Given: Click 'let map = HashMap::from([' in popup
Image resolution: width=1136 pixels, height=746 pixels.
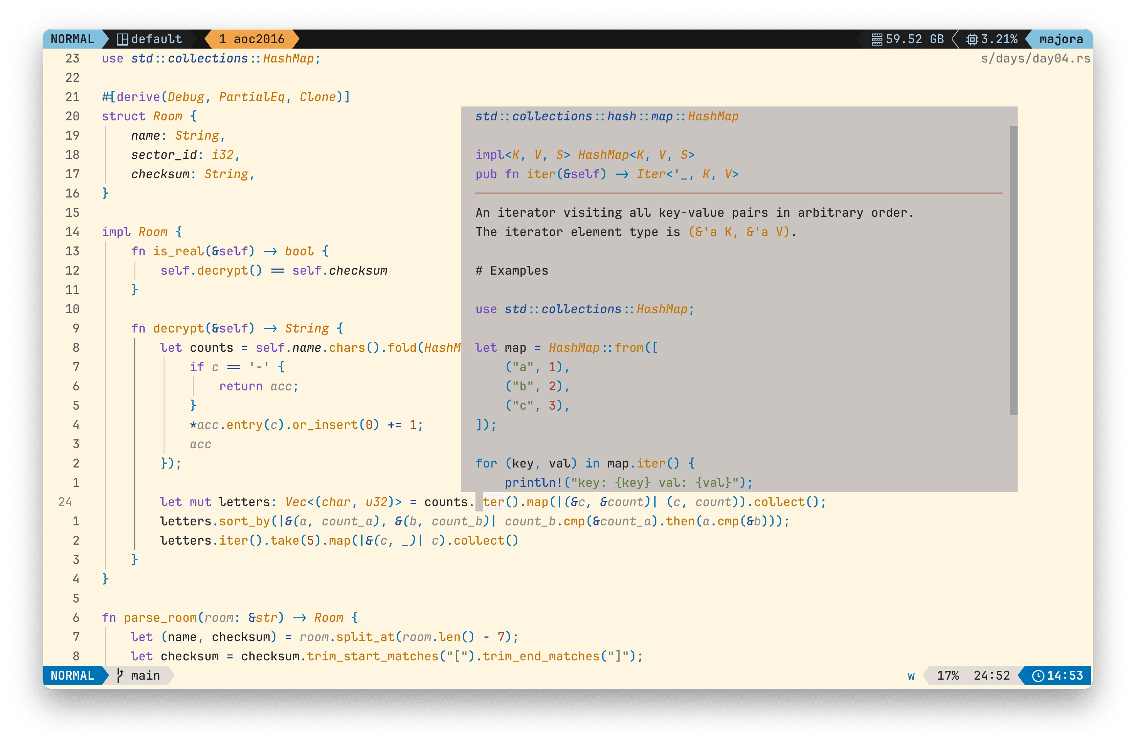Looking at the screenshot, I should coord(566,348).
